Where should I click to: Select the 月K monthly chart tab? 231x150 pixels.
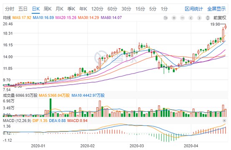[59, 9]
